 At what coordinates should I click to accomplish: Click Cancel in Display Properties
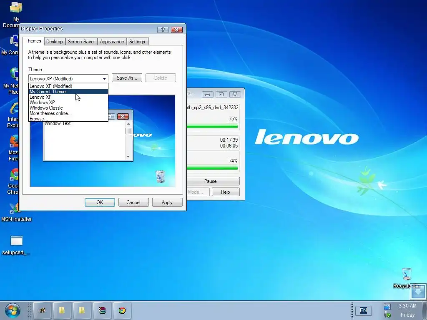coord(133,202)
